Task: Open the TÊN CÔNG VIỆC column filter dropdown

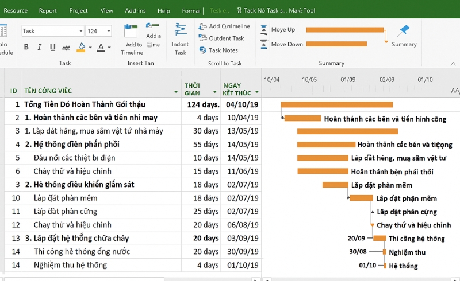Action: tap(176, 92)
